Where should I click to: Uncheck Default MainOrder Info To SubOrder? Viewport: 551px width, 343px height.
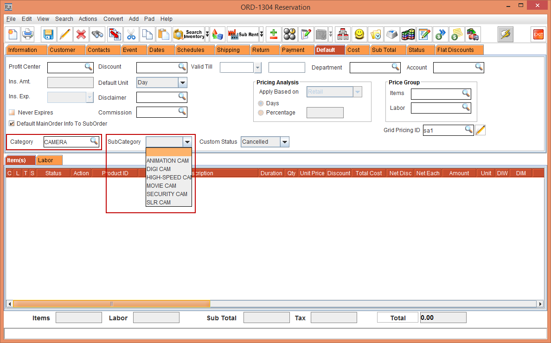click(11, 123)
